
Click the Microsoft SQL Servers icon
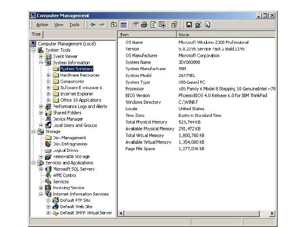[x=48, y=169]
